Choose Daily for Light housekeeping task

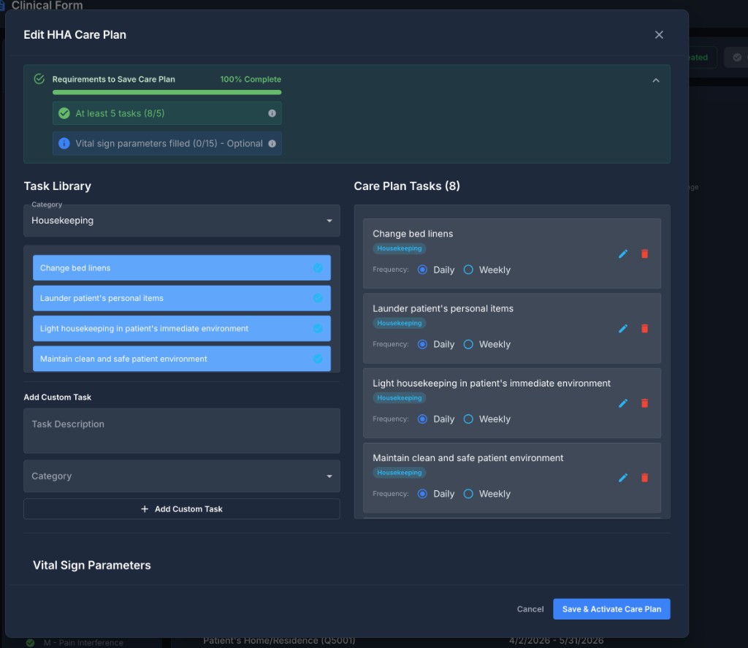pos(422,419)
